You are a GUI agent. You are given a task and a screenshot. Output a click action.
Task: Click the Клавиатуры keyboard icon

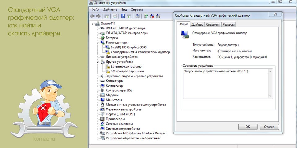tap(102, 81)
